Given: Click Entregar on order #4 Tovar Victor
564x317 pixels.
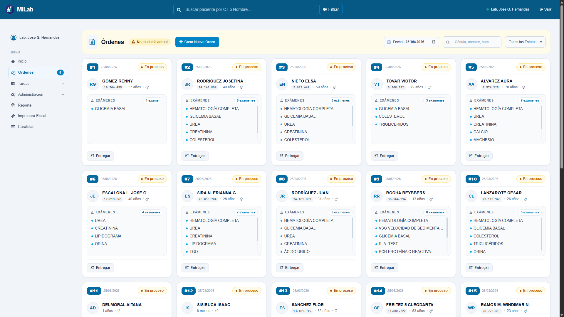Looking at the screenshot, I should click(x=384, y=156).
